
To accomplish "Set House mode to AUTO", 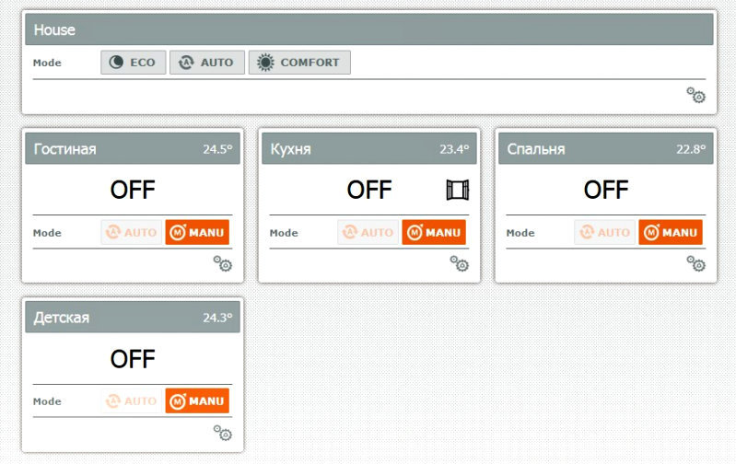I will 207,63.
